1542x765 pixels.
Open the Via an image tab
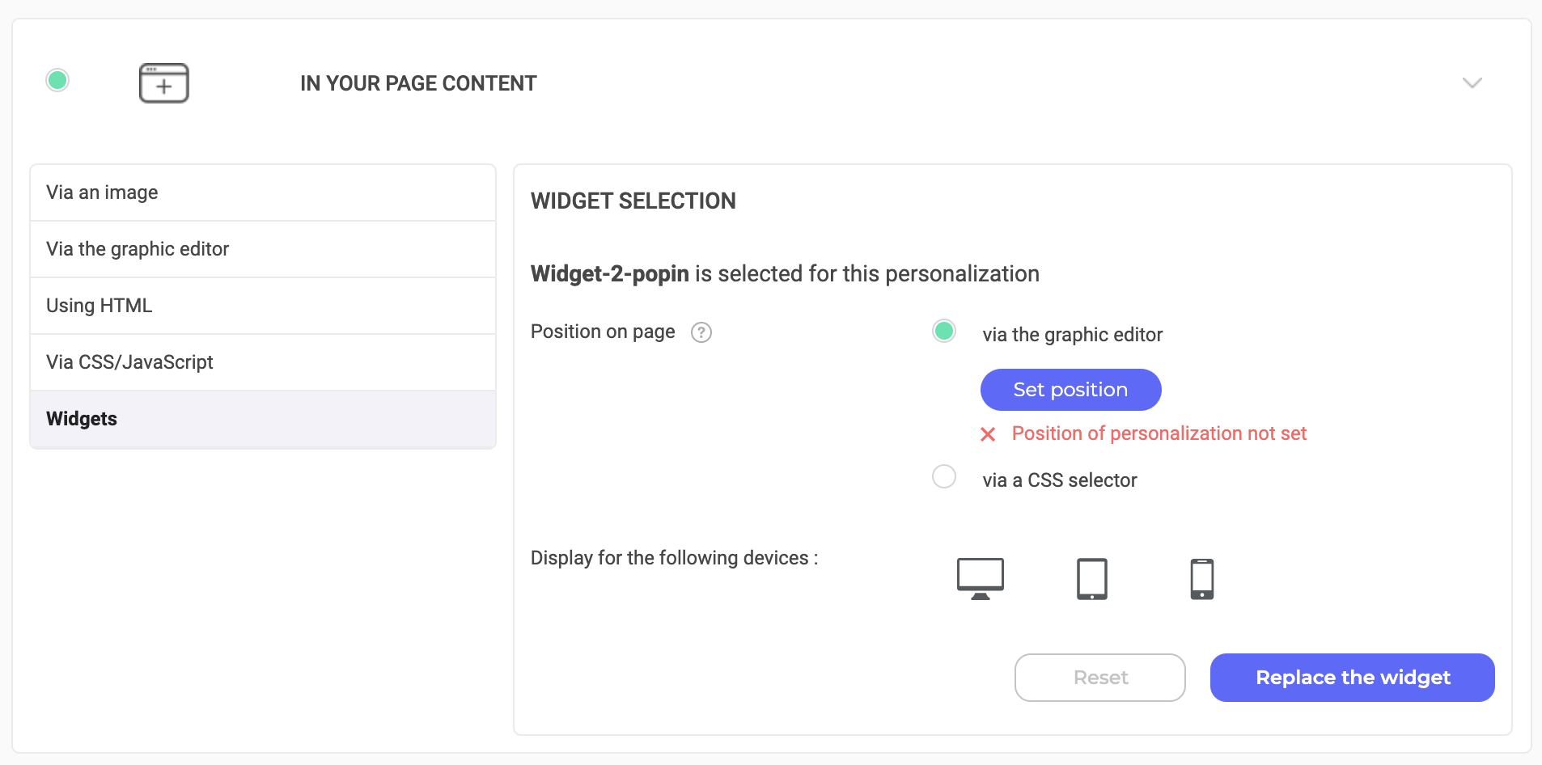click(263, 192)
